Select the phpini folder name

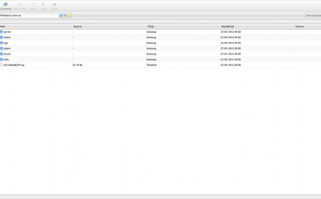(x=7, y=49)
